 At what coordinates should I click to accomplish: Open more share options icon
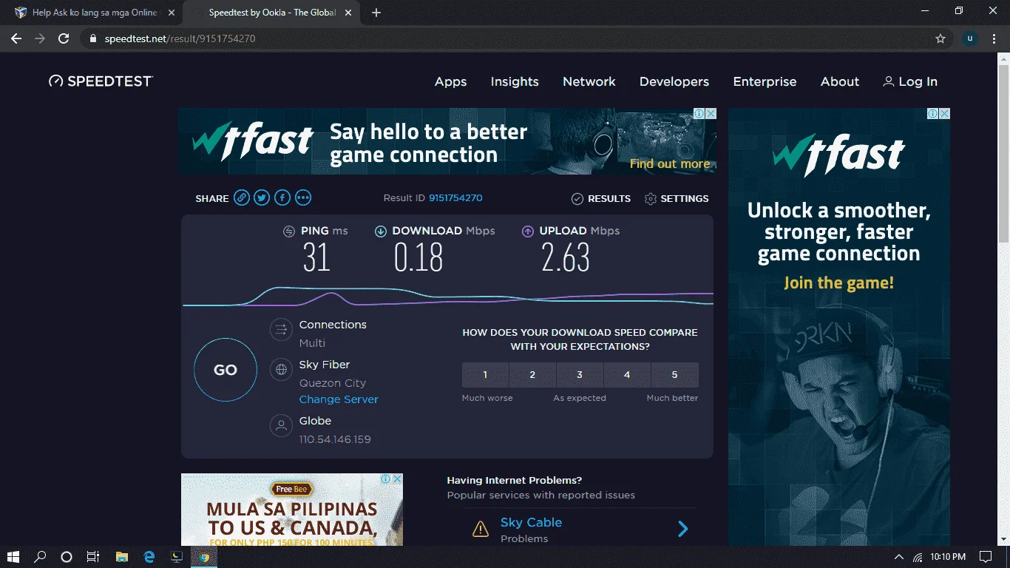point(303,198)
